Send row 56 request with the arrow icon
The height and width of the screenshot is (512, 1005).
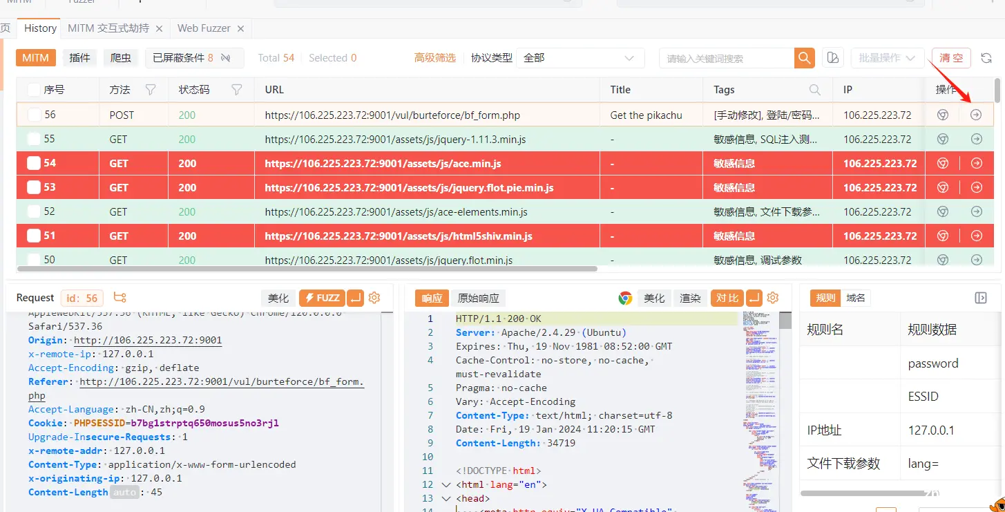976,115
